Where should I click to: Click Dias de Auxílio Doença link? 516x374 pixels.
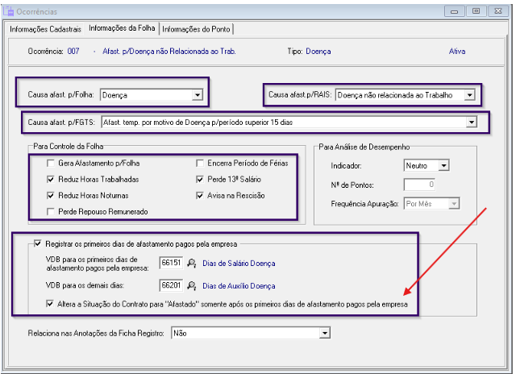point(239,285)
